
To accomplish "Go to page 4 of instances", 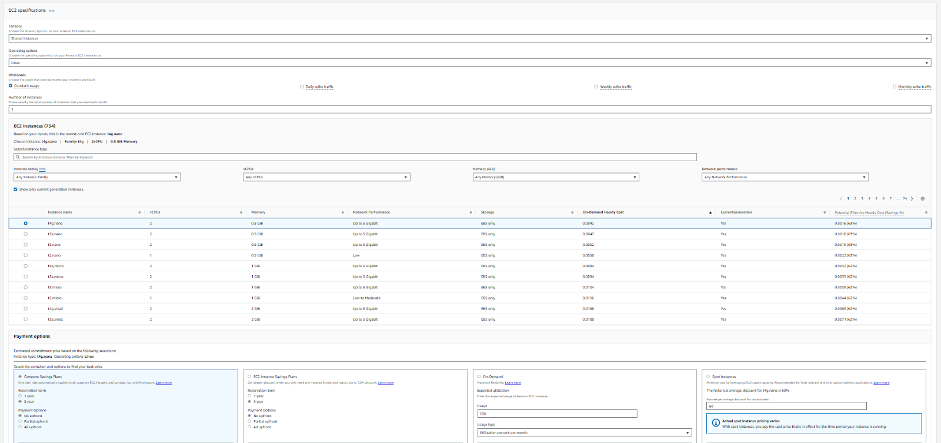I will coord(869,199).
